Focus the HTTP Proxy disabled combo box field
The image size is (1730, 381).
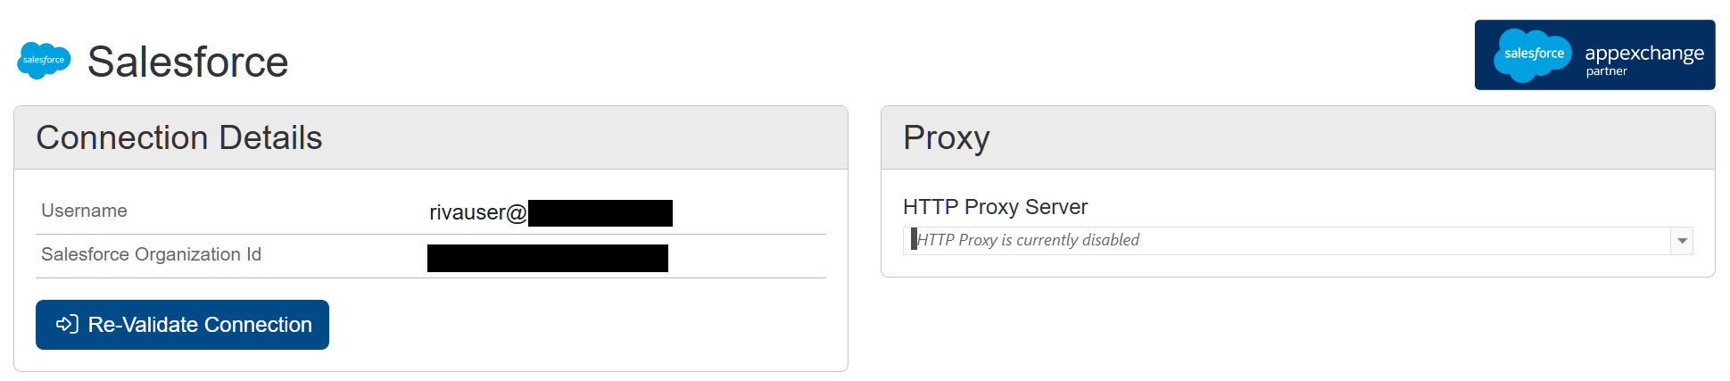pos(1285,241)
